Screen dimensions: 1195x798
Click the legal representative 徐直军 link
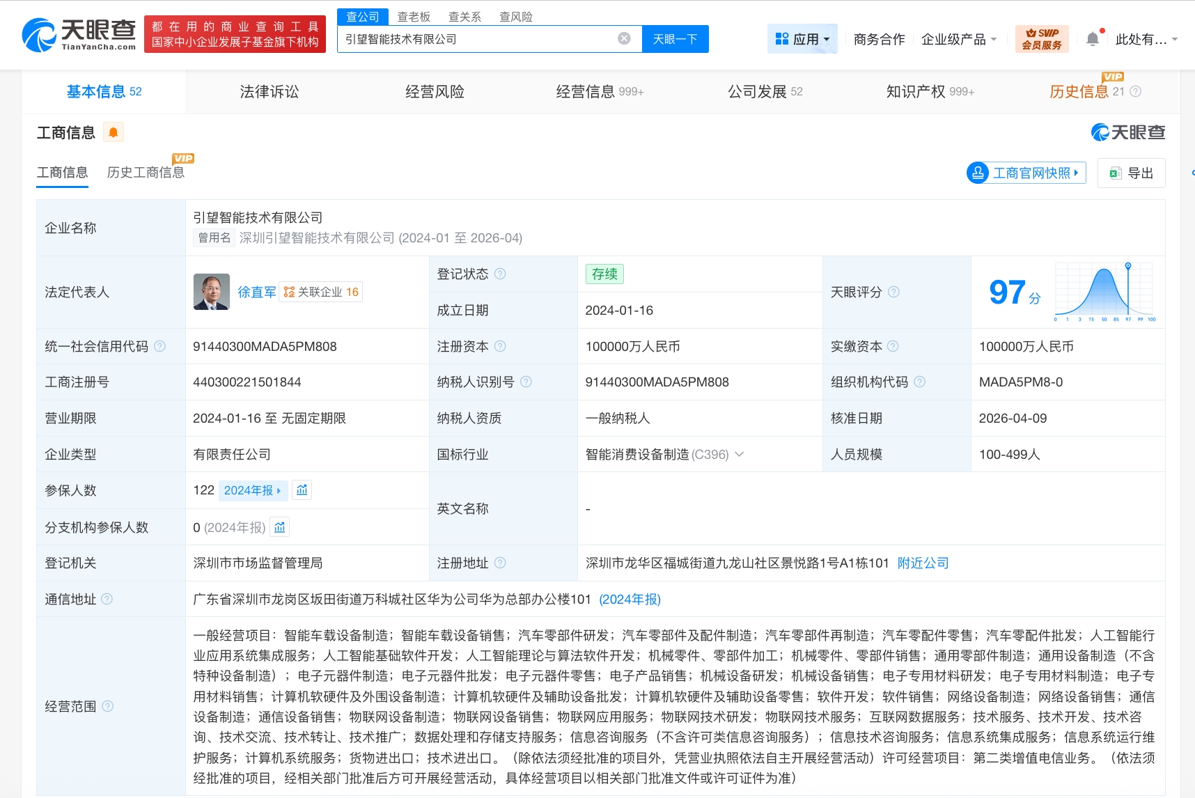point(256,292)
